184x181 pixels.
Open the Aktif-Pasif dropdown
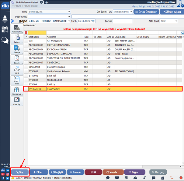tap(176, 21)
